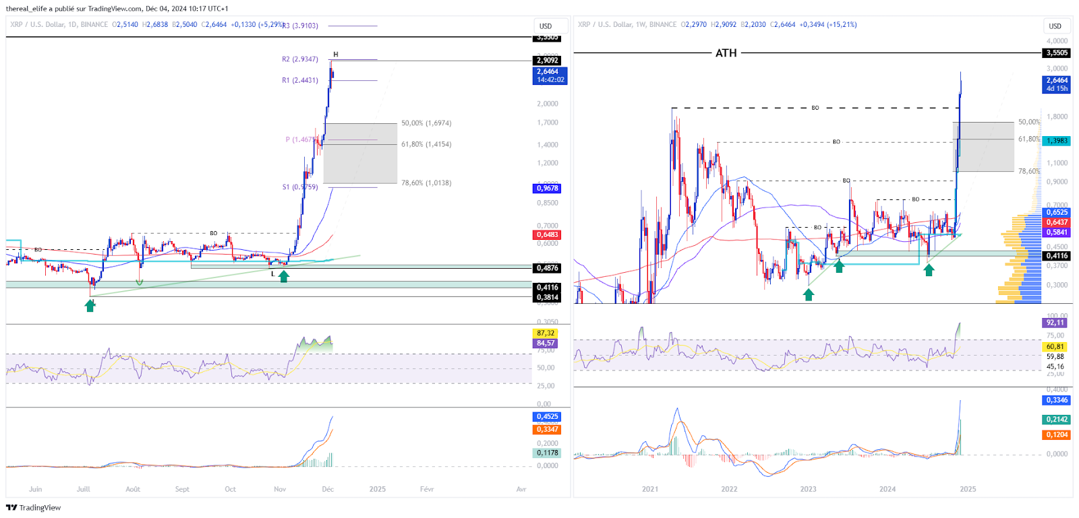Viewport: 1079px width, 518px height.
Task: Click the Août label on the daily time axis
Action: click(x=133, y=490)
